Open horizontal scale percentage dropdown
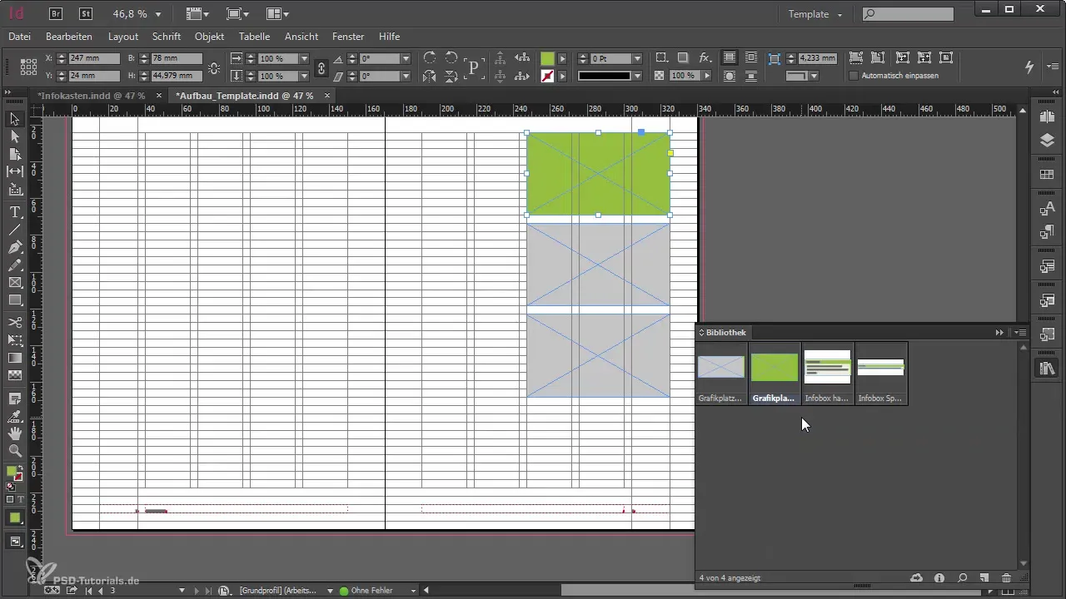 click(x=304, y=59)
